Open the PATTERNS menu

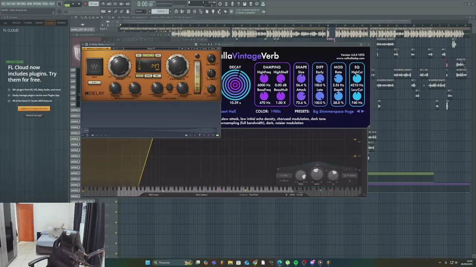pyautogui.click(x=21, y=4)
